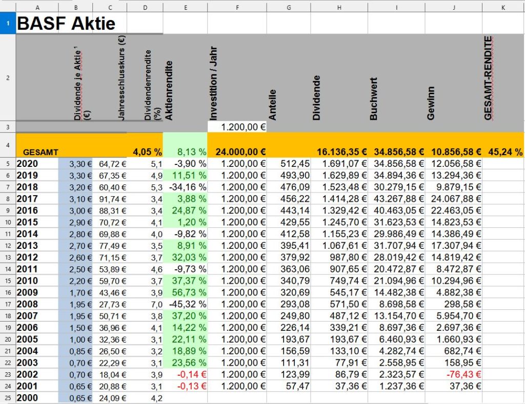Select 2001 red value -0,13 €
Screen dimensions: 525x404
click(185, 386)
